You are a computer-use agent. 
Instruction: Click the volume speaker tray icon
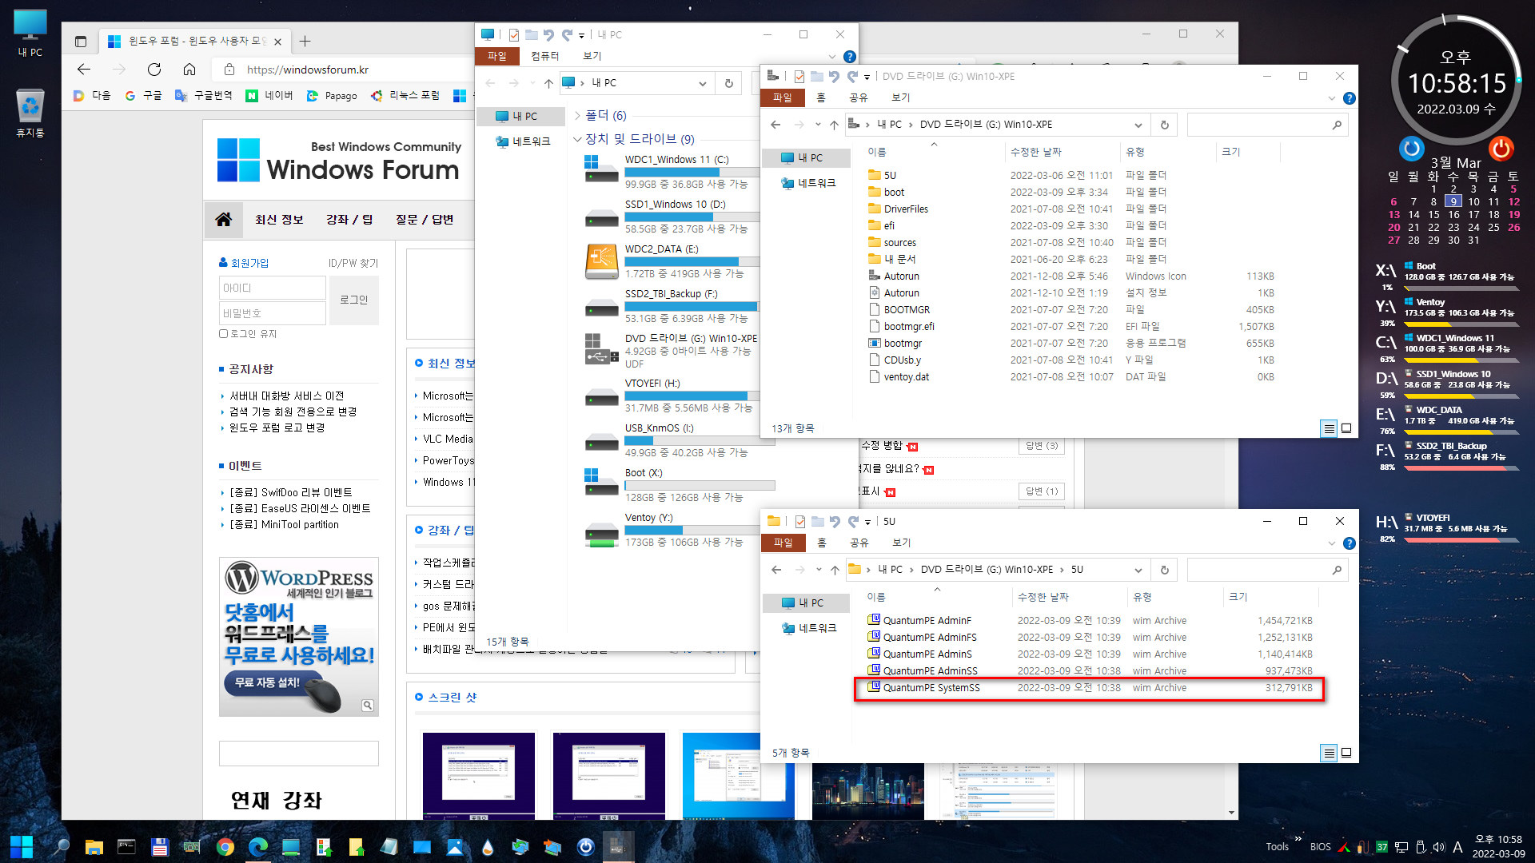(1438, 847)
